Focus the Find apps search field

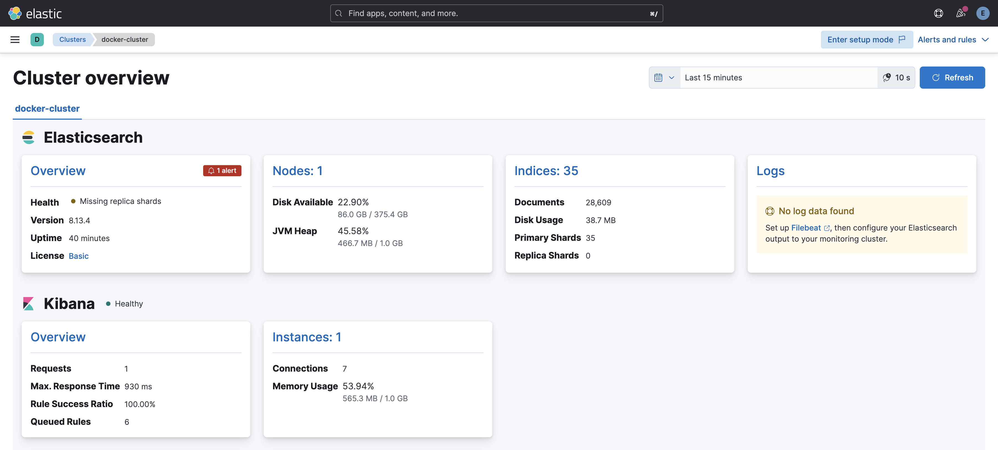coord(496,13)
